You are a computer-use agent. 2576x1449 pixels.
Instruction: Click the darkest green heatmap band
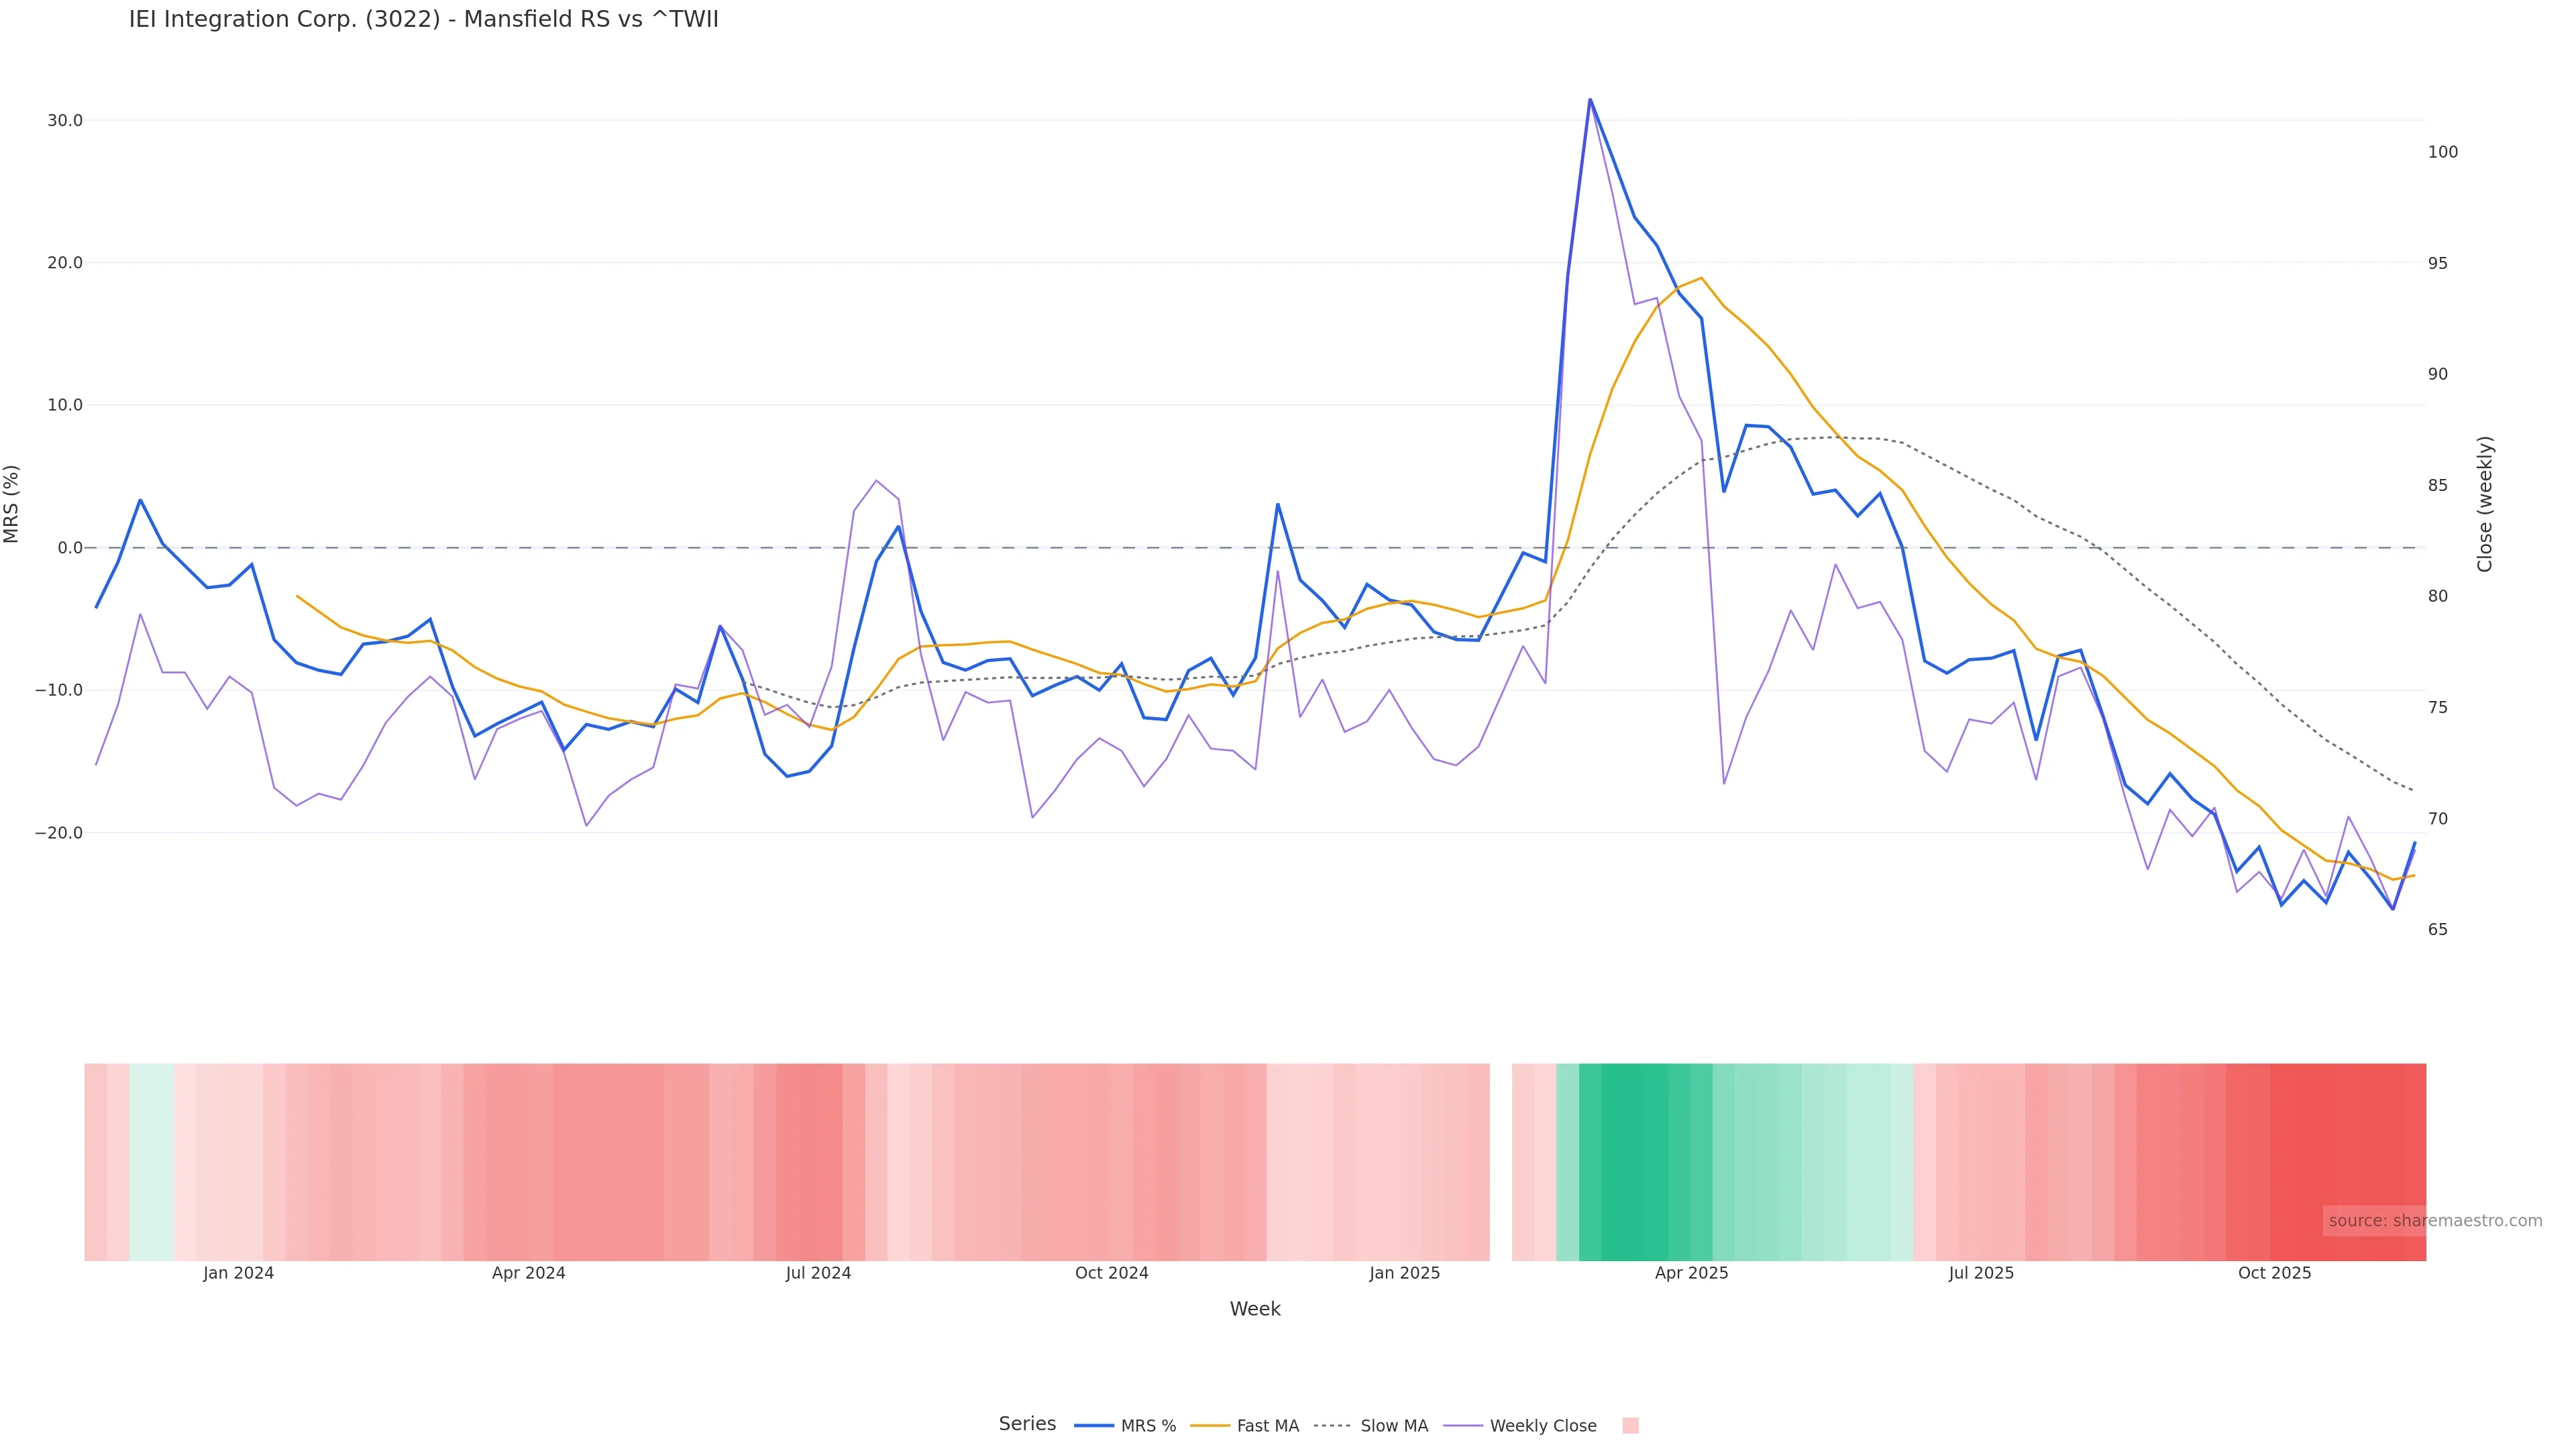pos(1634,1161)
